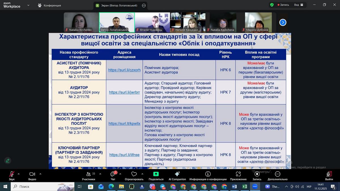Switch to the Конференция tab
This screenshot has height=191, width=340.
click(49, 5)
